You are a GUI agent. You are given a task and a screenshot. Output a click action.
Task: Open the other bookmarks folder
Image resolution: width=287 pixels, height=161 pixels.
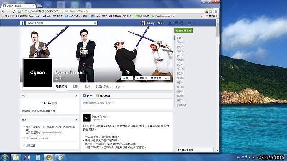[x=211, y=16]
